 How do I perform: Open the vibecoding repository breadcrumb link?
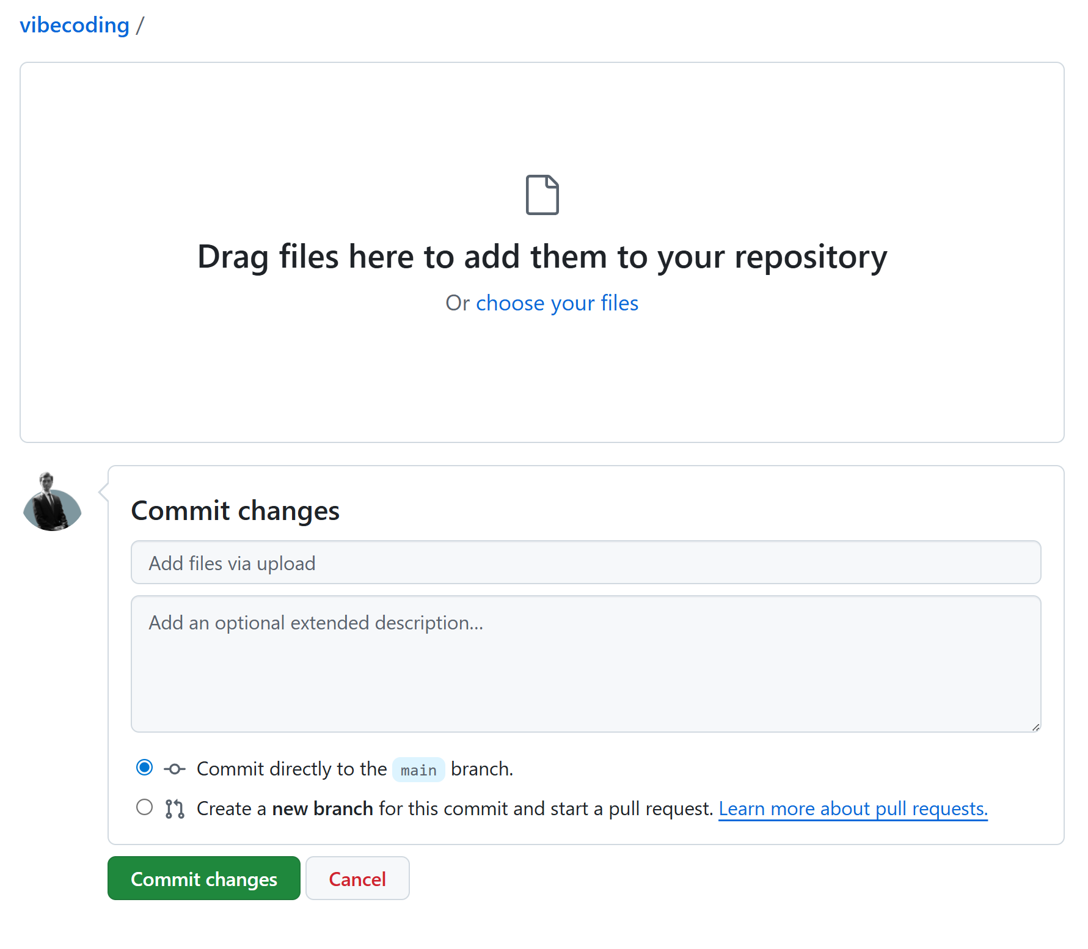tap(75, 25)
